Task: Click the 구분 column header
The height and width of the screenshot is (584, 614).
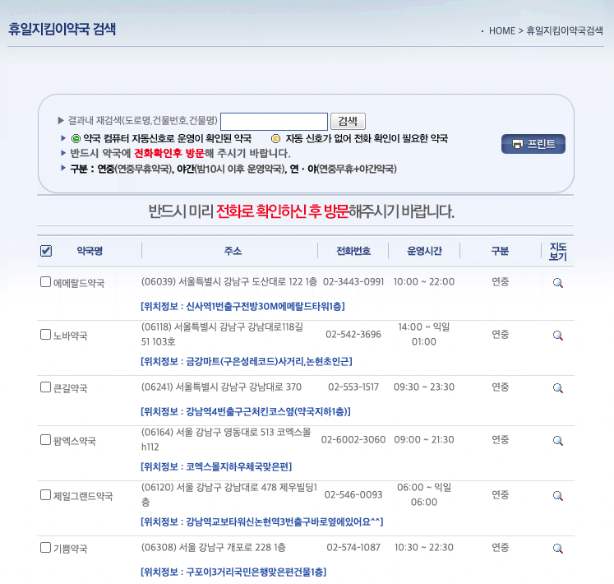Action: [x=500, y=251]
